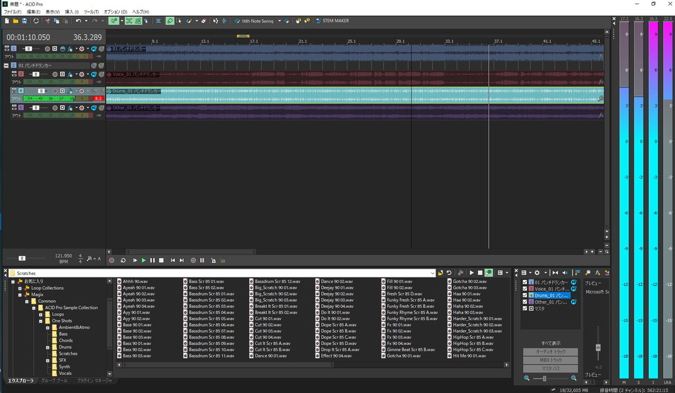The image size is (675, 393).
Task: Open the 挿入(I) menu
Action: pos(71,12)
